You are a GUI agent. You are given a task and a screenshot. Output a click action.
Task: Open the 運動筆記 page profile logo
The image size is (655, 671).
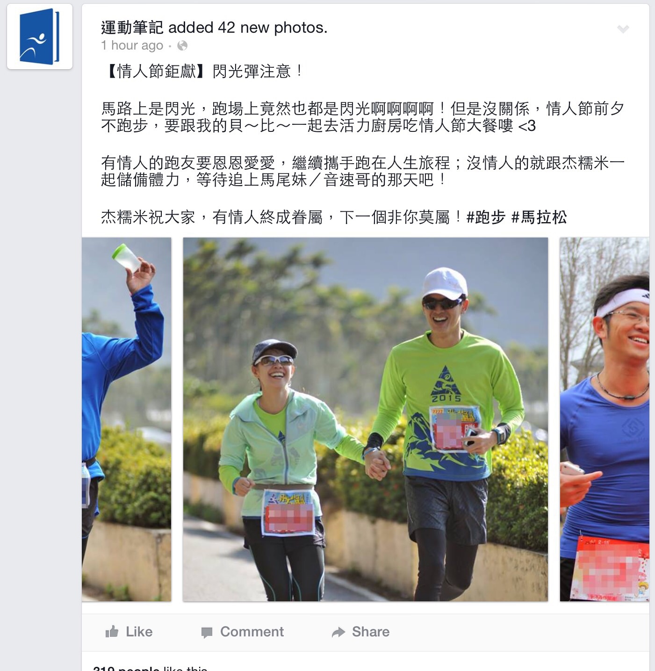pos(40,36)
